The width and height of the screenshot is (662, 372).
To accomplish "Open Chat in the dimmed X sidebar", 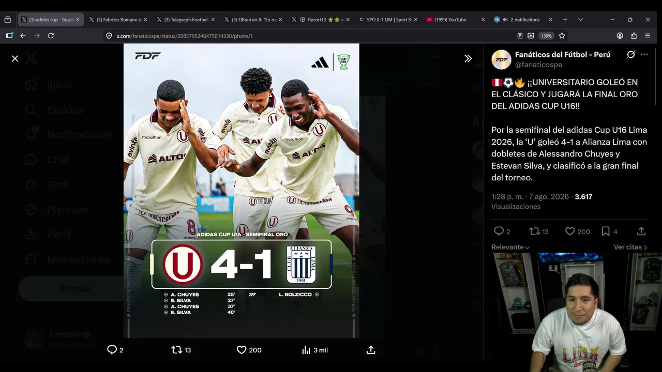I will tap(48, 160).
